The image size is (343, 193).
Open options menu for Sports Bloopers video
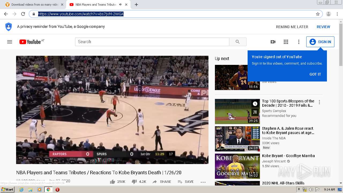point(319,102)
